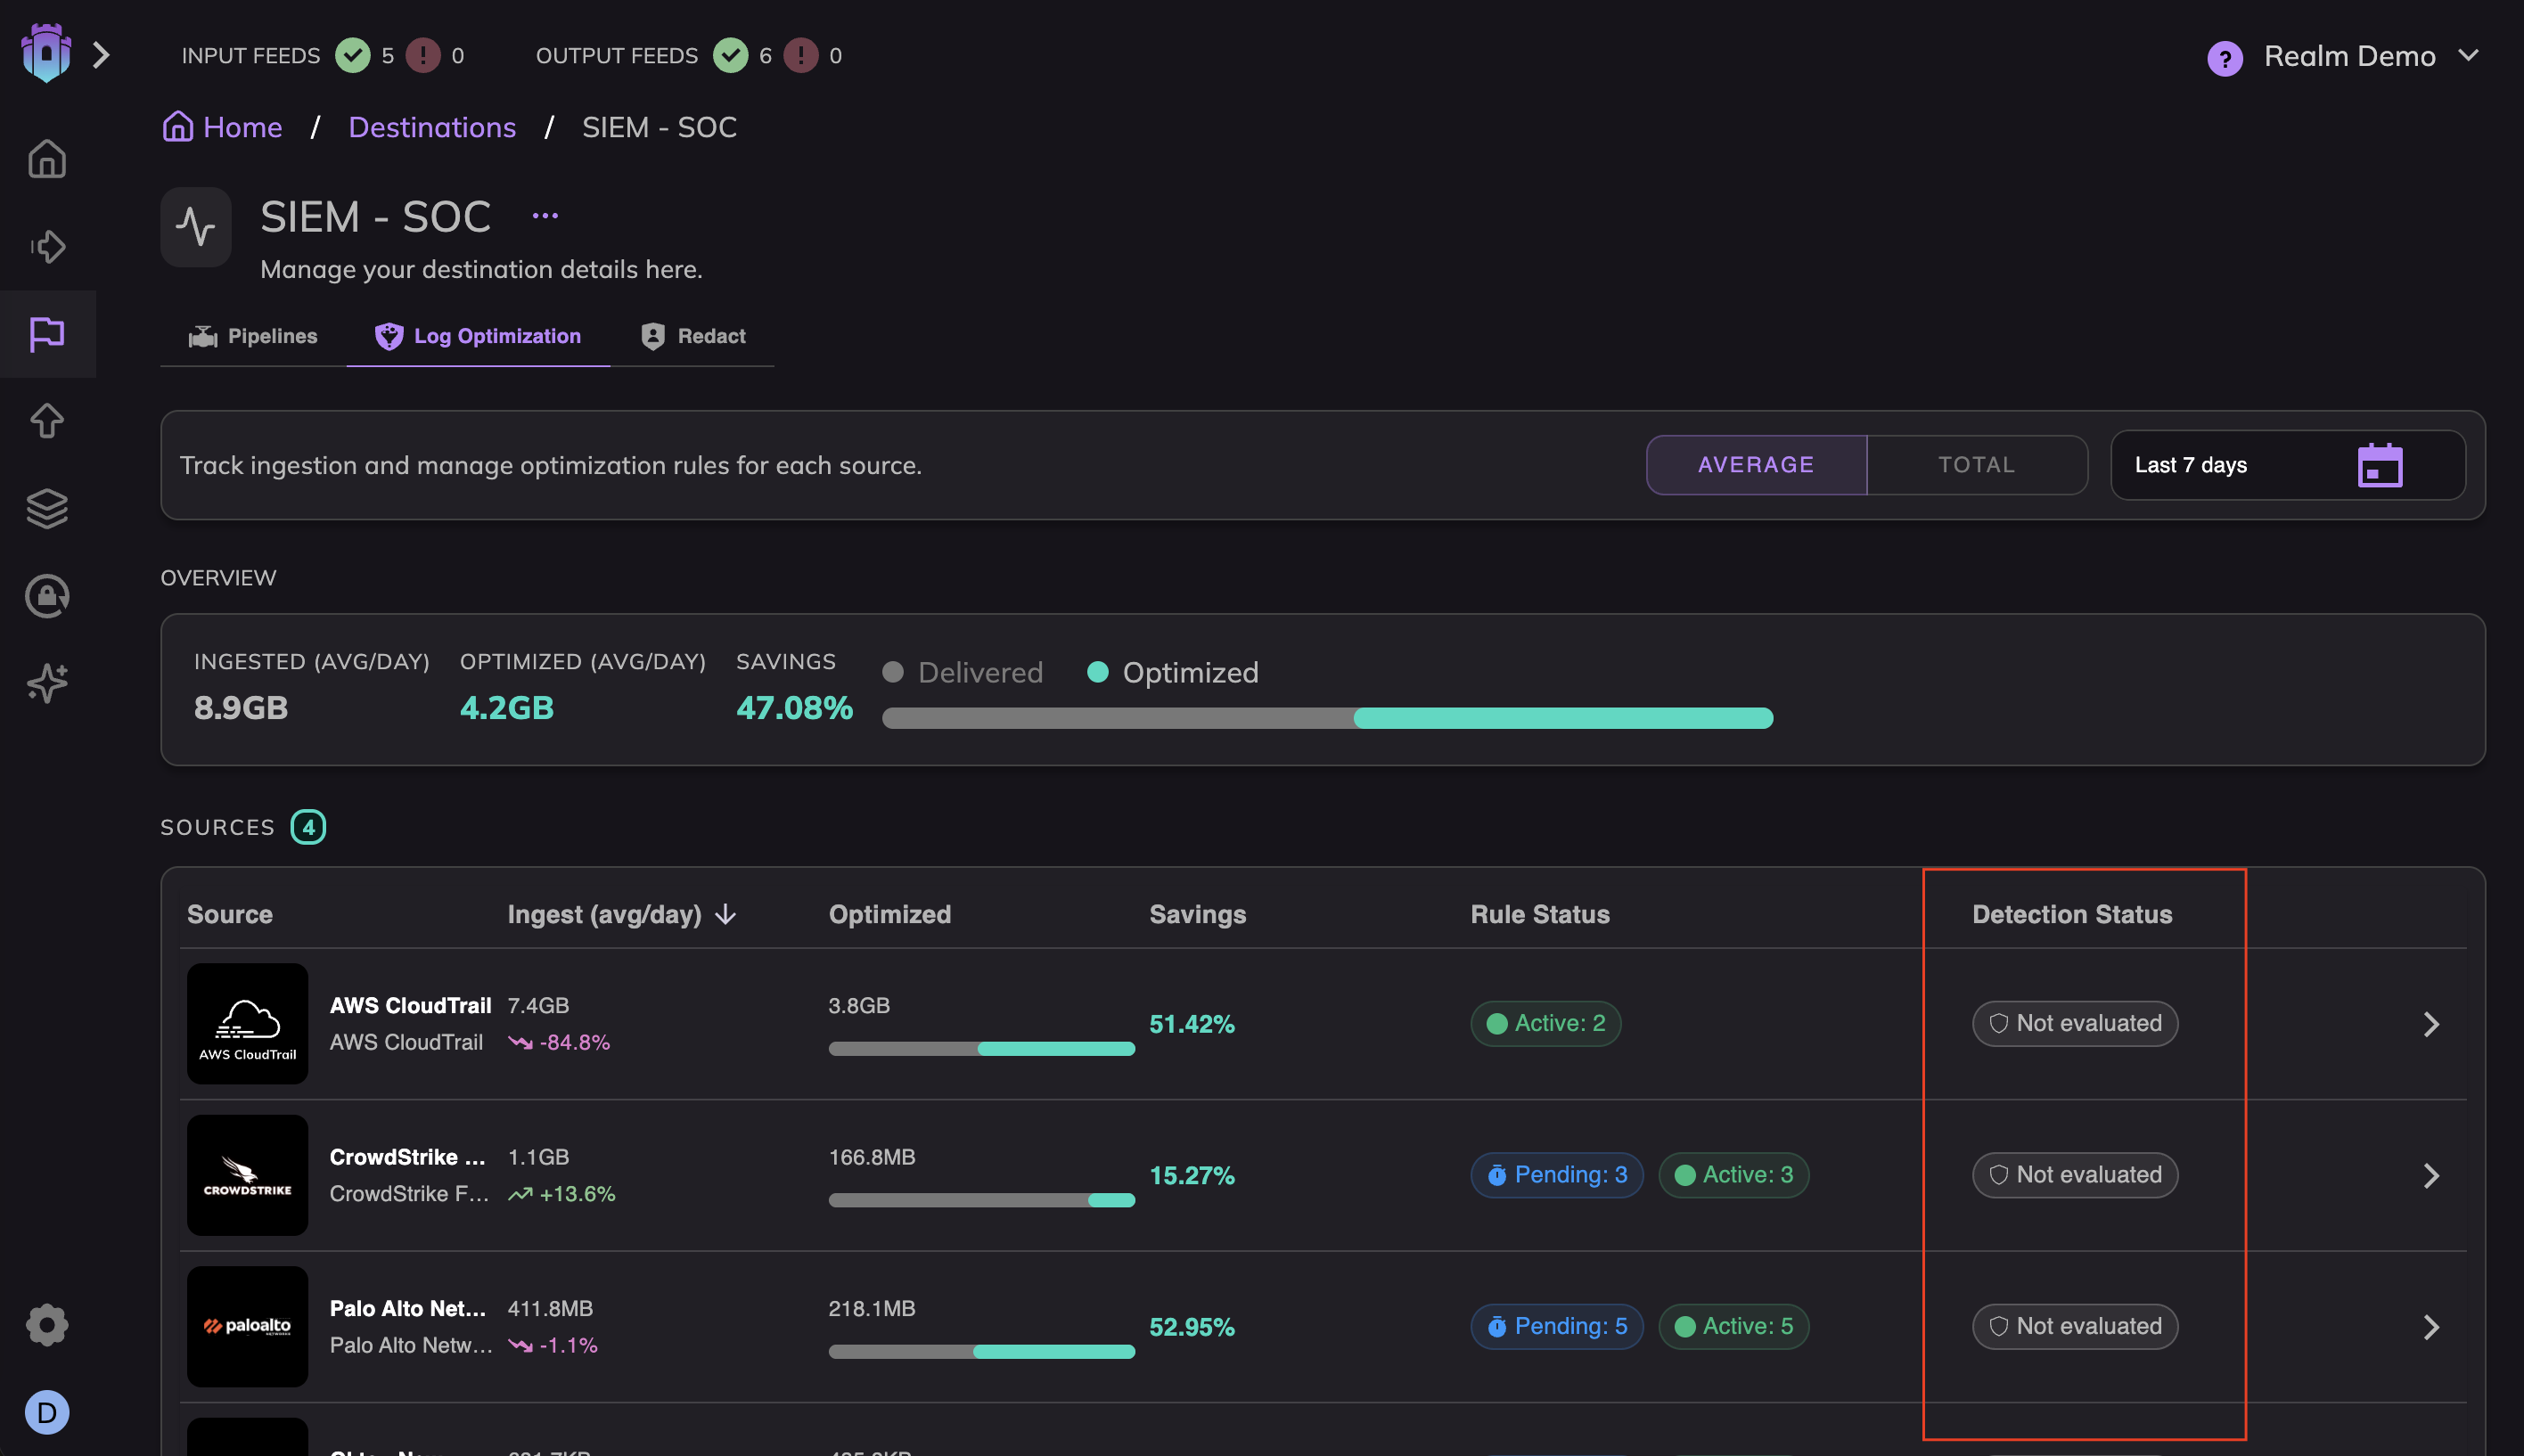2524x1456 pixels.
Task: Open the circular lock icon in the sidebar
Action: (47, 596)
